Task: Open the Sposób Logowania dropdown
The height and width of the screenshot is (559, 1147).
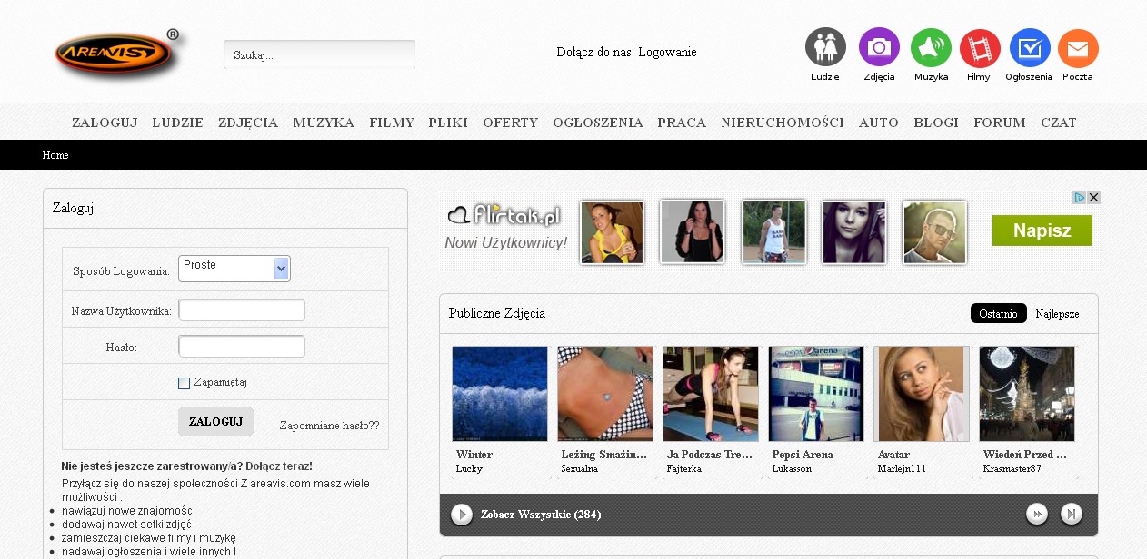Action: (x=234, y=268)
